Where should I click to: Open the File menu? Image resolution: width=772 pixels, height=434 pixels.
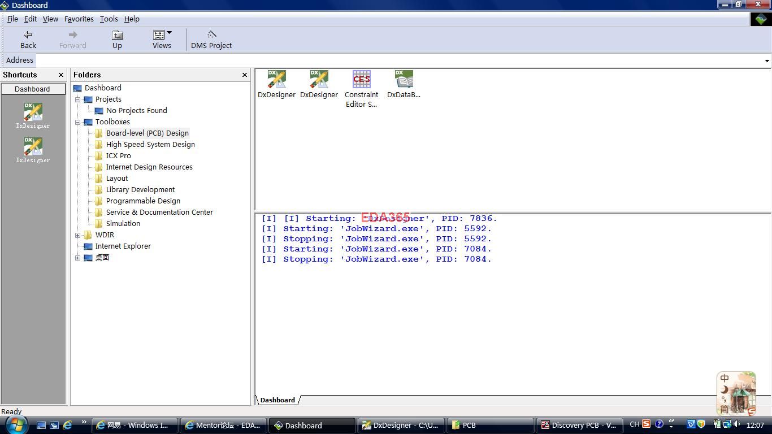click(12, 19)
